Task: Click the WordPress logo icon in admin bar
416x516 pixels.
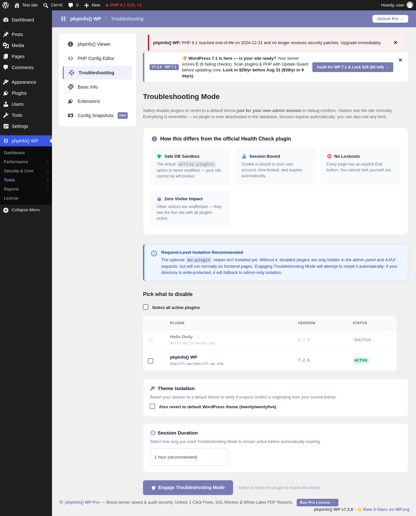Action: (x=6, y=5)
